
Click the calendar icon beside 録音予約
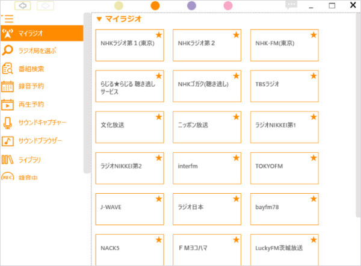(7, 87)
